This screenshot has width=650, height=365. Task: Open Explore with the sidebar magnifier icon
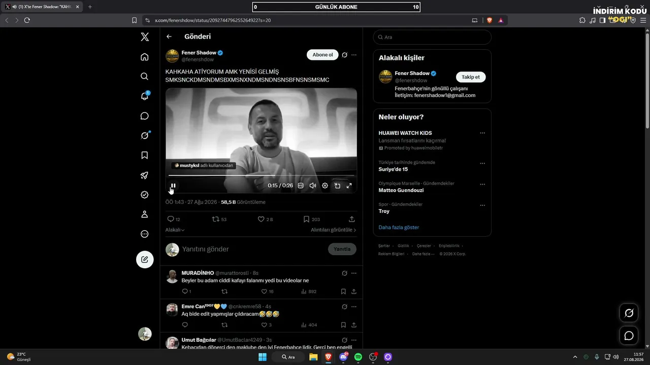click(145, 77)
